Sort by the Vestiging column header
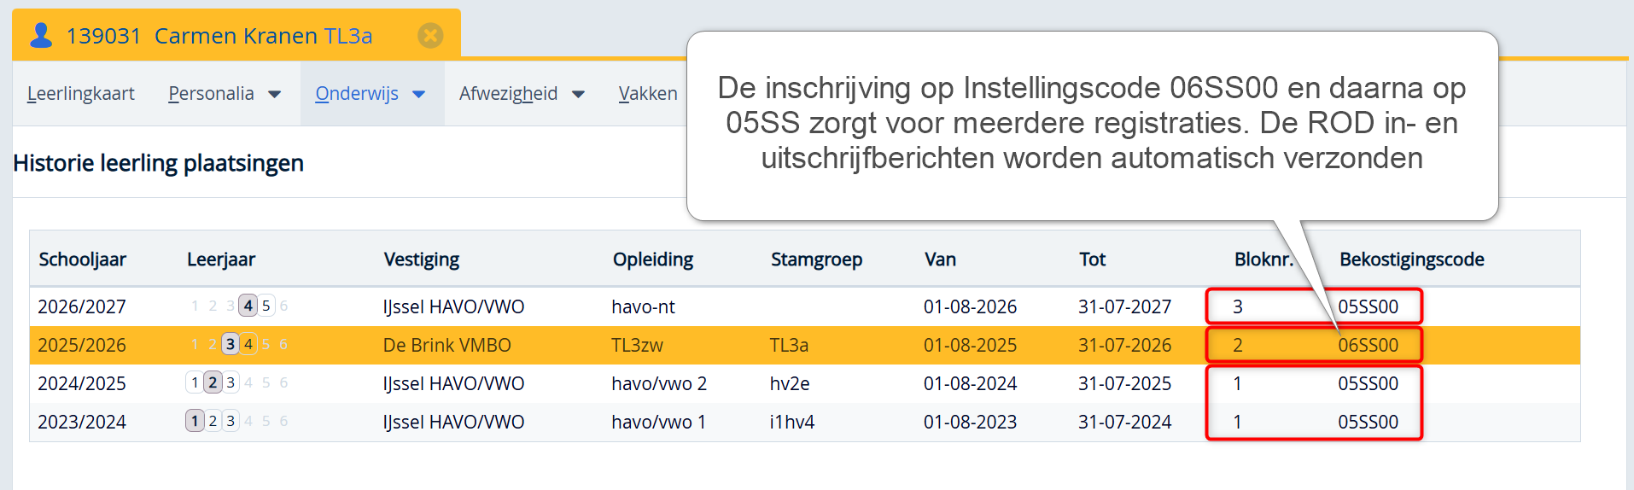1634x490 pixels. click(421, 260)
